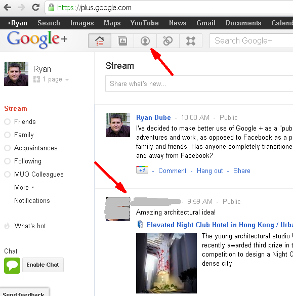This screenshot has height=296, width=293.
Task: Click the +1 button on Ryan Dube's post
Action: [x=142, y=170]
